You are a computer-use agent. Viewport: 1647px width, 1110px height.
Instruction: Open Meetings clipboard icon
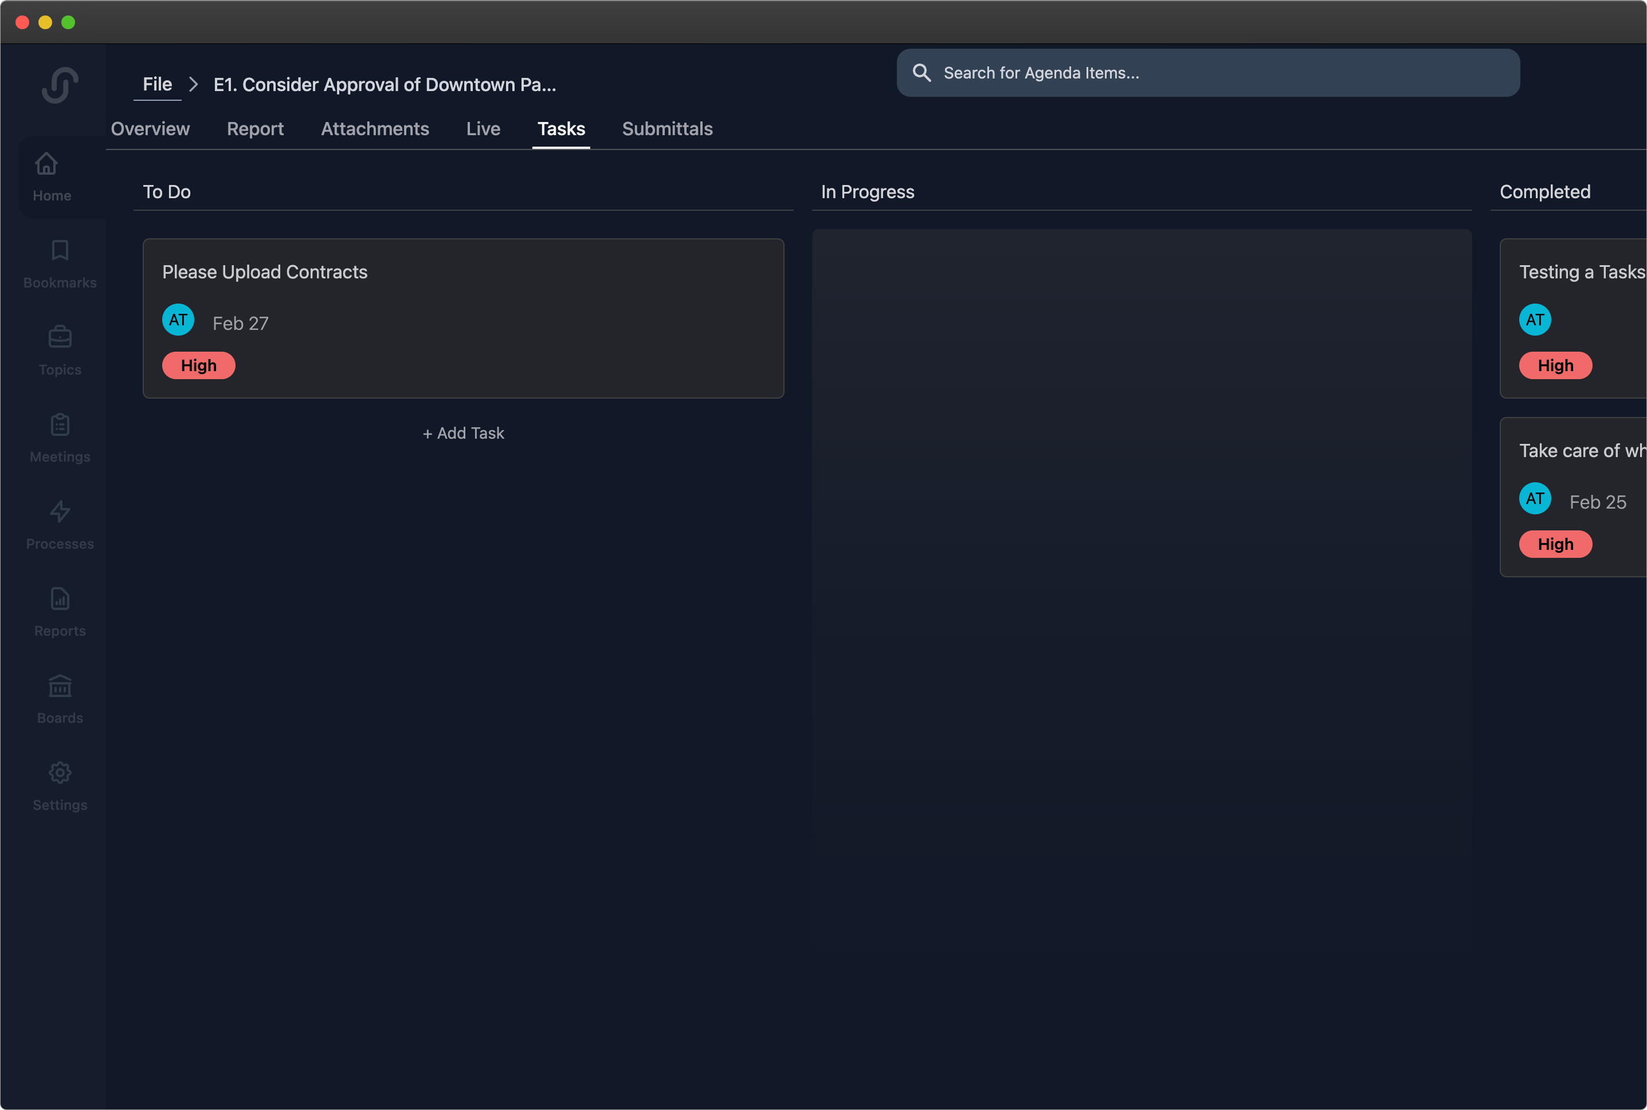click(x=60, y=425)
